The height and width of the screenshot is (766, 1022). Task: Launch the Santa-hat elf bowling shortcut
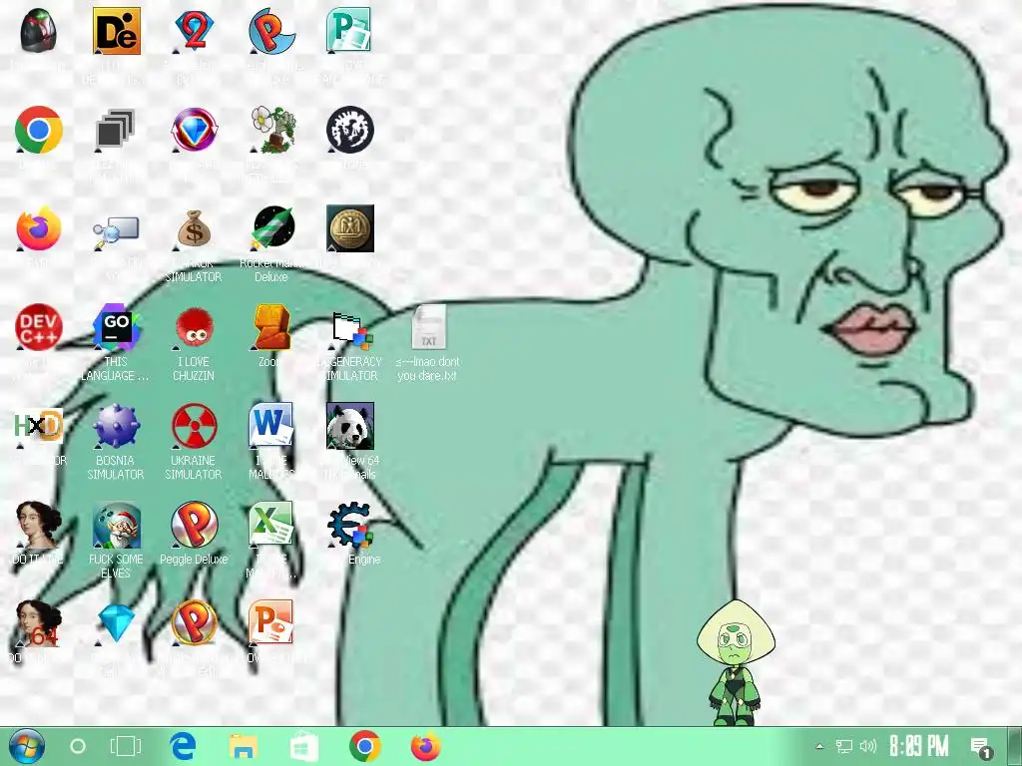point(116,526)
